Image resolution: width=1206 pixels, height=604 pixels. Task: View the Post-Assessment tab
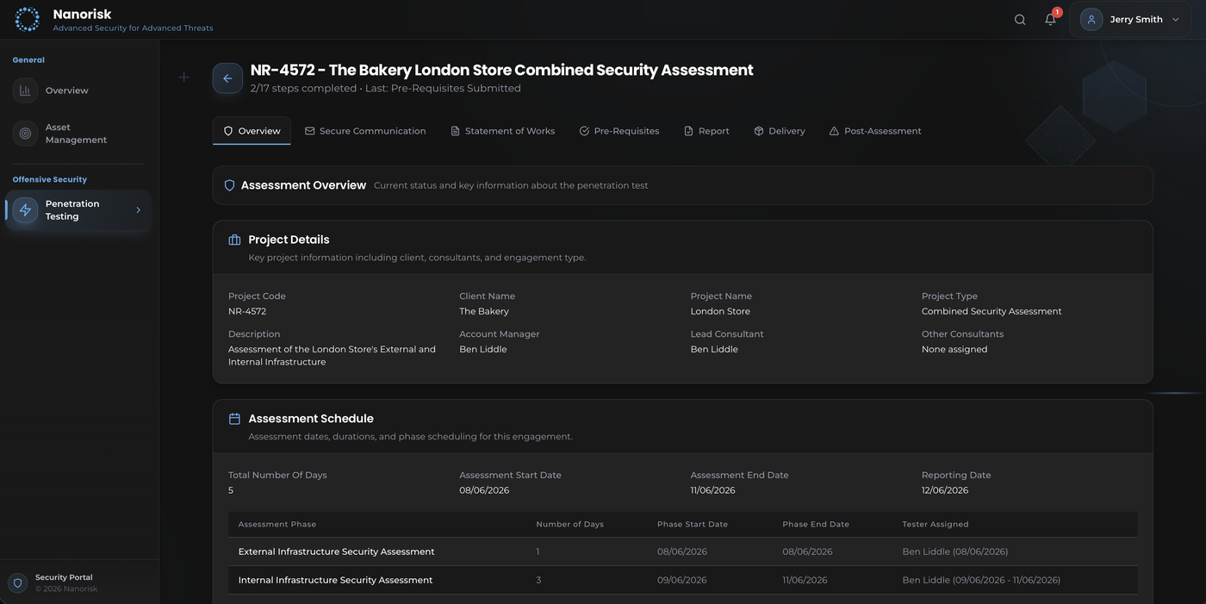click(x=874, y=131)
